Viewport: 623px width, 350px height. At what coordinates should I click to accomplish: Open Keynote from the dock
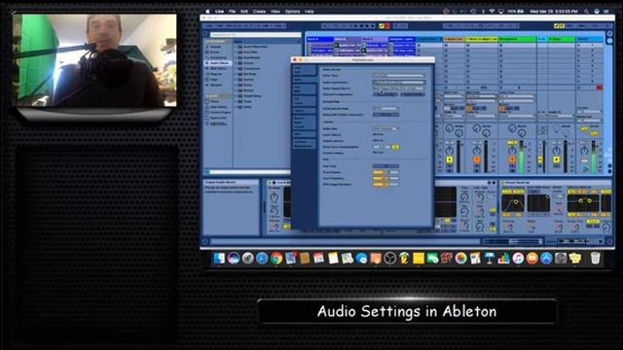(x=490, y=259)
